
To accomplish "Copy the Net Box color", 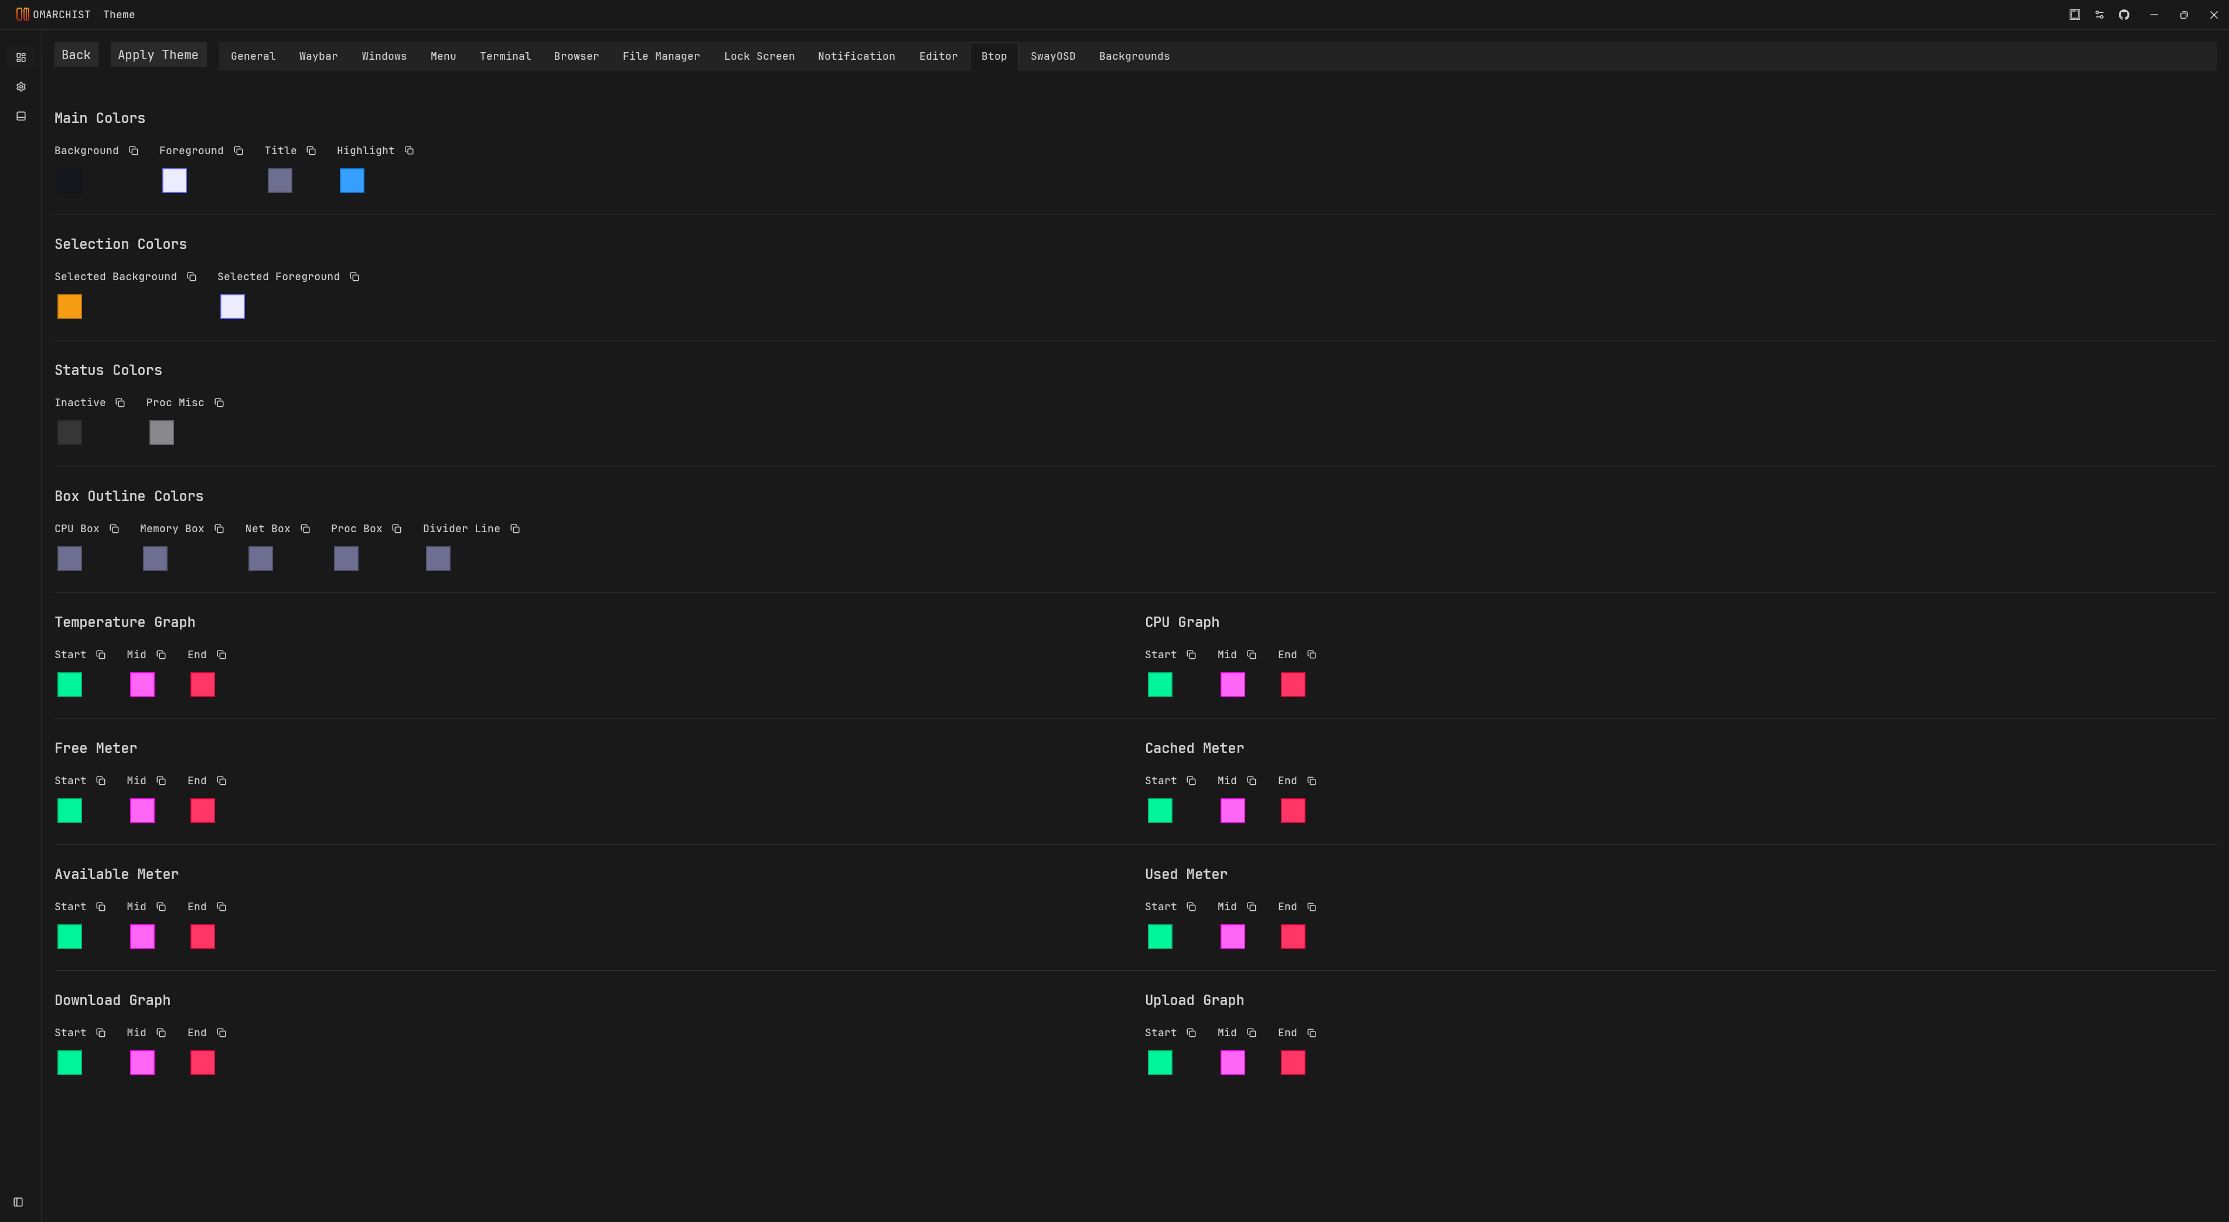I will 305,529.
